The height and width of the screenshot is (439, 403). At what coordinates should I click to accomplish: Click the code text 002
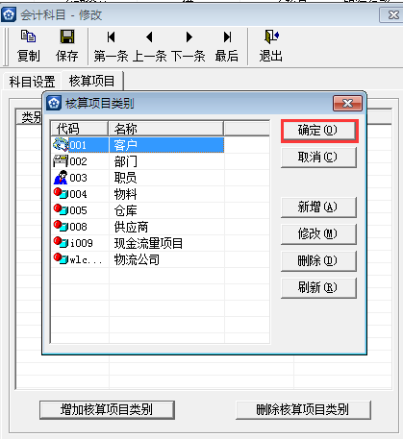pos(78,161)
